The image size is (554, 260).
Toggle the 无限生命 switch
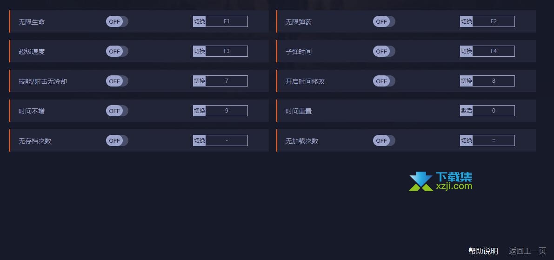click(117, 21)
